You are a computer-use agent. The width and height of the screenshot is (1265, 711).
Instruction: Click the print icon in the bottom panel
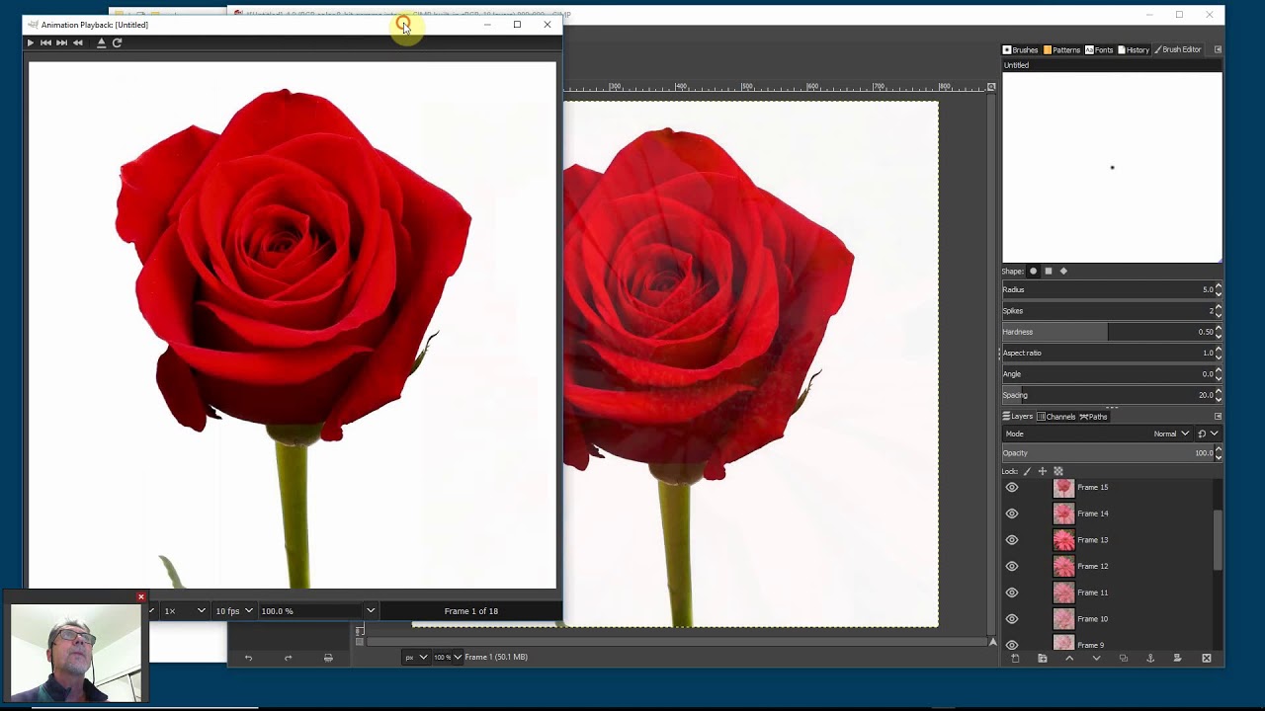click(328, 659)
